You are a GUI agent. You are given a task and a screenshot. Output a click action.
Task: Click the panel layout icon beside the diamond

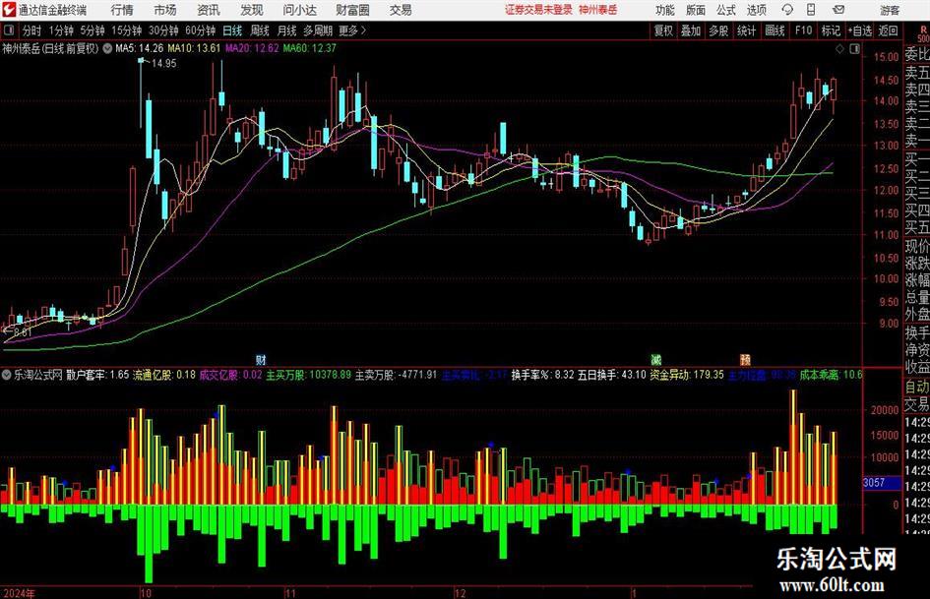854,49
